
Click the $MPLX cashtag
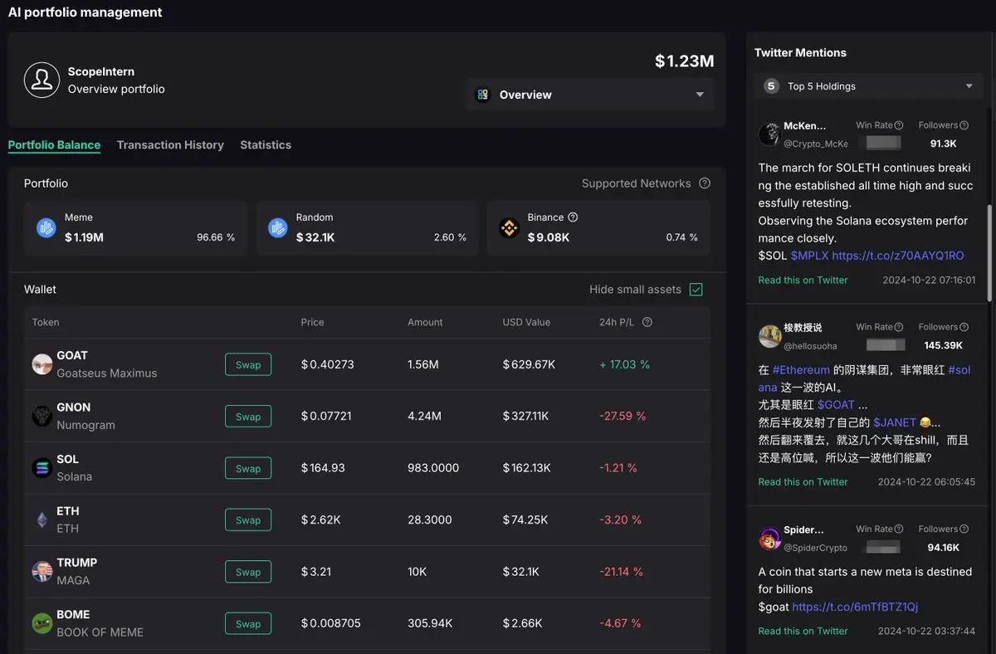pyautogui.click(x=809, y=256)
